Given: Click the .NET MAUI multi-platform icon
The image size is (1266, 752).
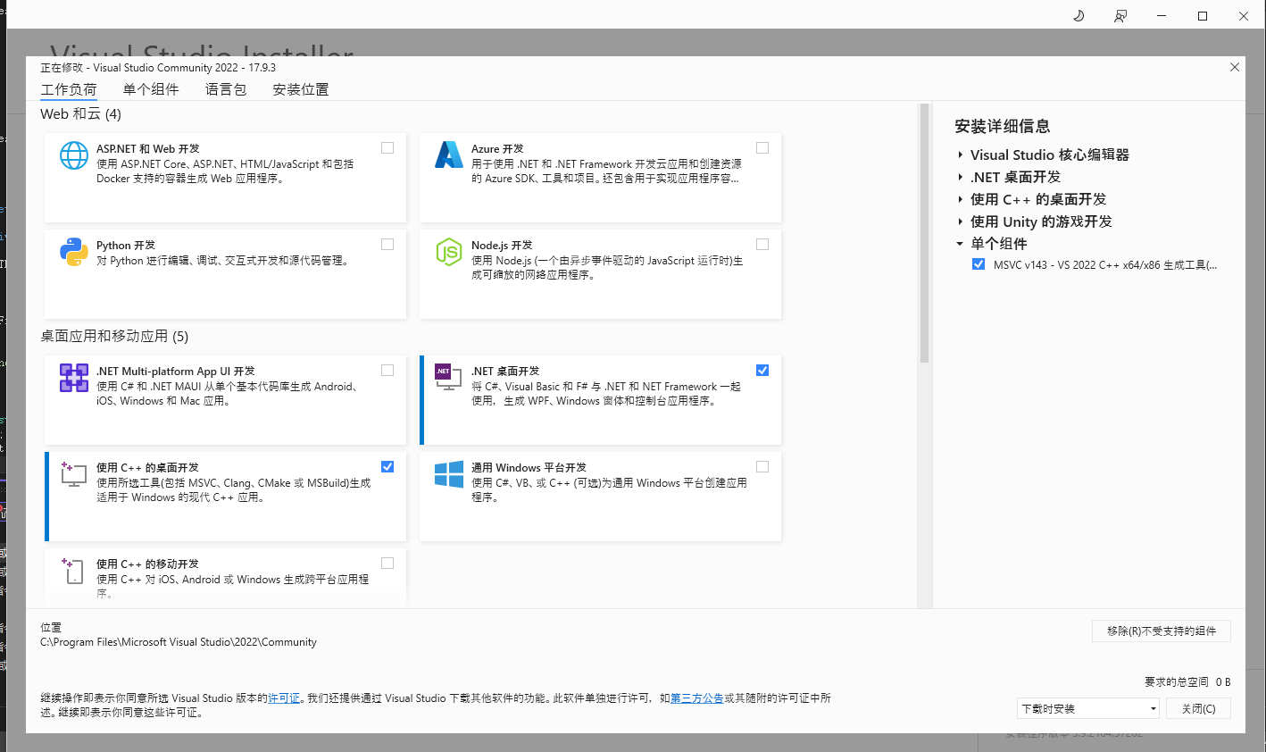Looking at the screenshot, I should coord(74,378).
